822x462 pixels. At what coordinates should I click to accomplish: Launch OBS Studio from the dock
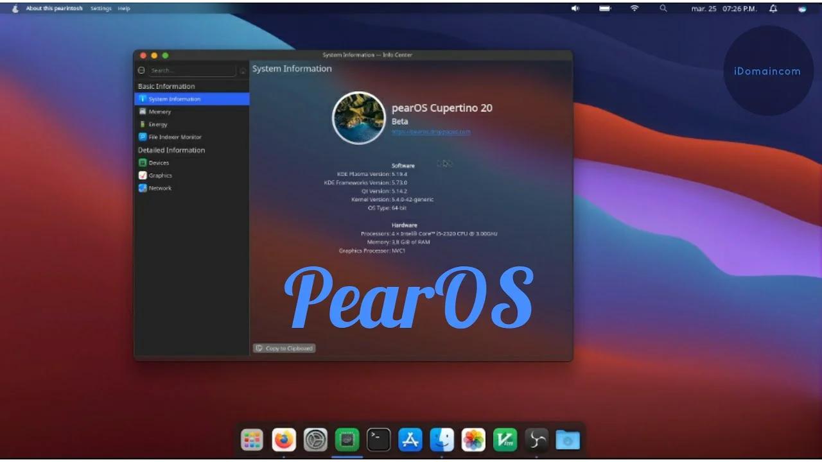536,439
